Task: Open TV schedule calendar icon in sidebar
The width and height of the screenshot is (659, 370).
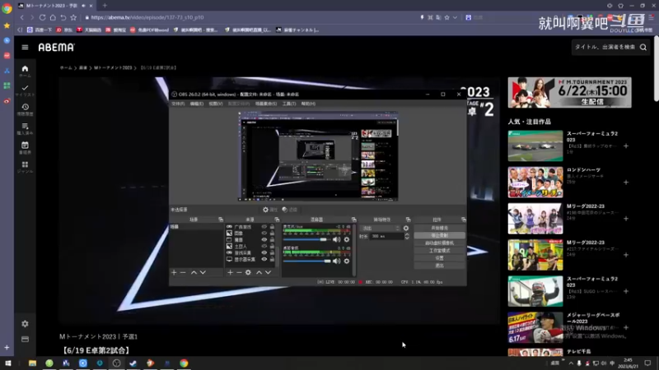Action: 25,146
